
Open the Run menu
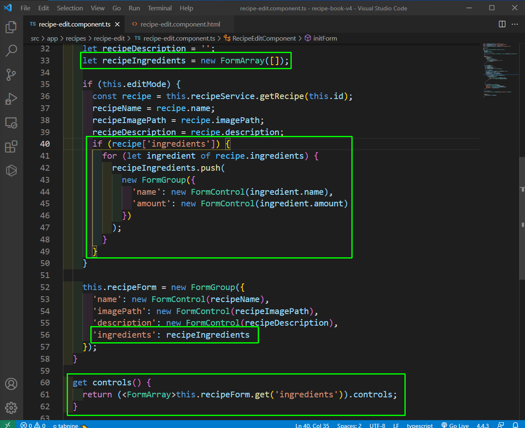134,8
